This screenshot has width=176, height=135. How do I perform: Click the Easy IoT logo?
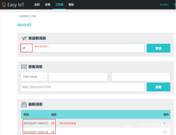pyautogui.click(x=13, y=5)
